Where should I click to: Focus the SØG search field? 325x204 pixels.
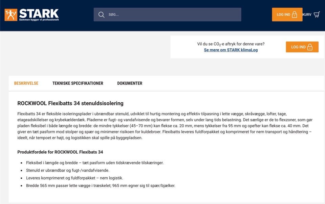[167, 15]
